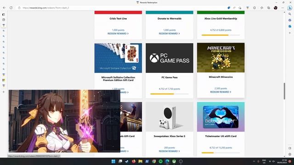Viewport: 294px width, 165px height.
Task: Open Spotify from the taskbar
Action: click(x=160, y=161)
